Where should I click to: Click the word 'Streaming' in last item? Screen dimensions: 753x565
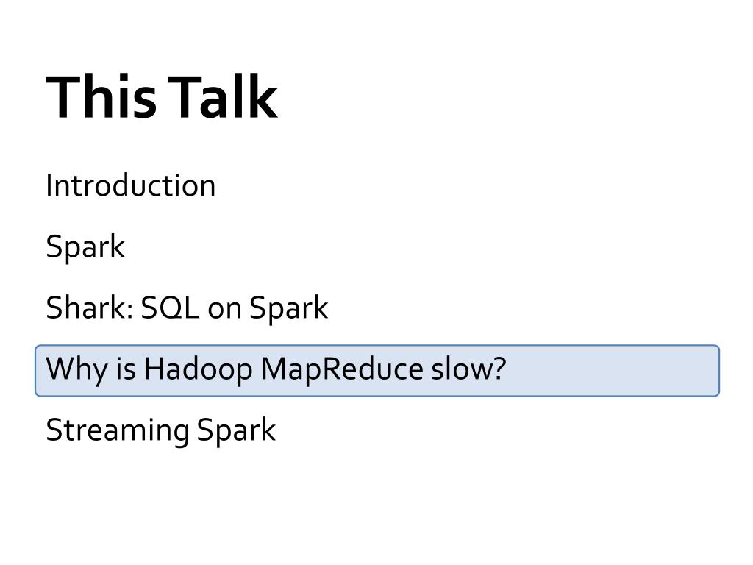pos(117,431)
